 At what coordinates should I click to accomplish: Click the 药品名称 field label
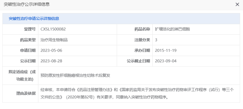142,29
